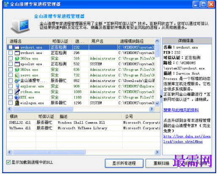Check the box for sesvc.exe
Screen dimensions: 220x174
[x=11, y=75]
